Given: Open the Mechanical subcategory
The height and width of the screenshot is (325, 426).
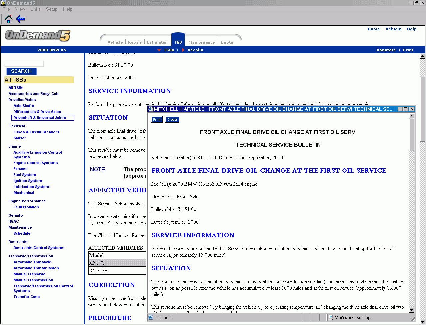Looking at the screenshot, I should (24, 193).
